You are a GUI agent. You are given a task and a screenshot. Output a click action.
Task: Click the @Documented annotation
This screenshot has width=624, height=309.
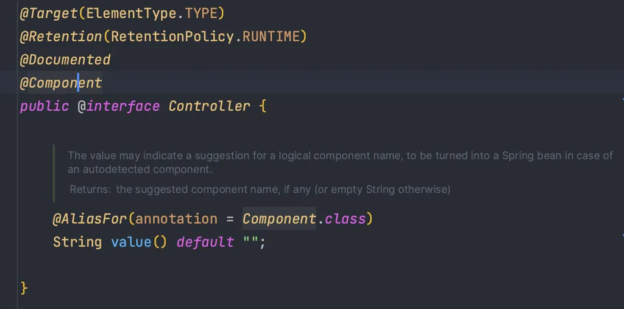(x=65, y=60)
